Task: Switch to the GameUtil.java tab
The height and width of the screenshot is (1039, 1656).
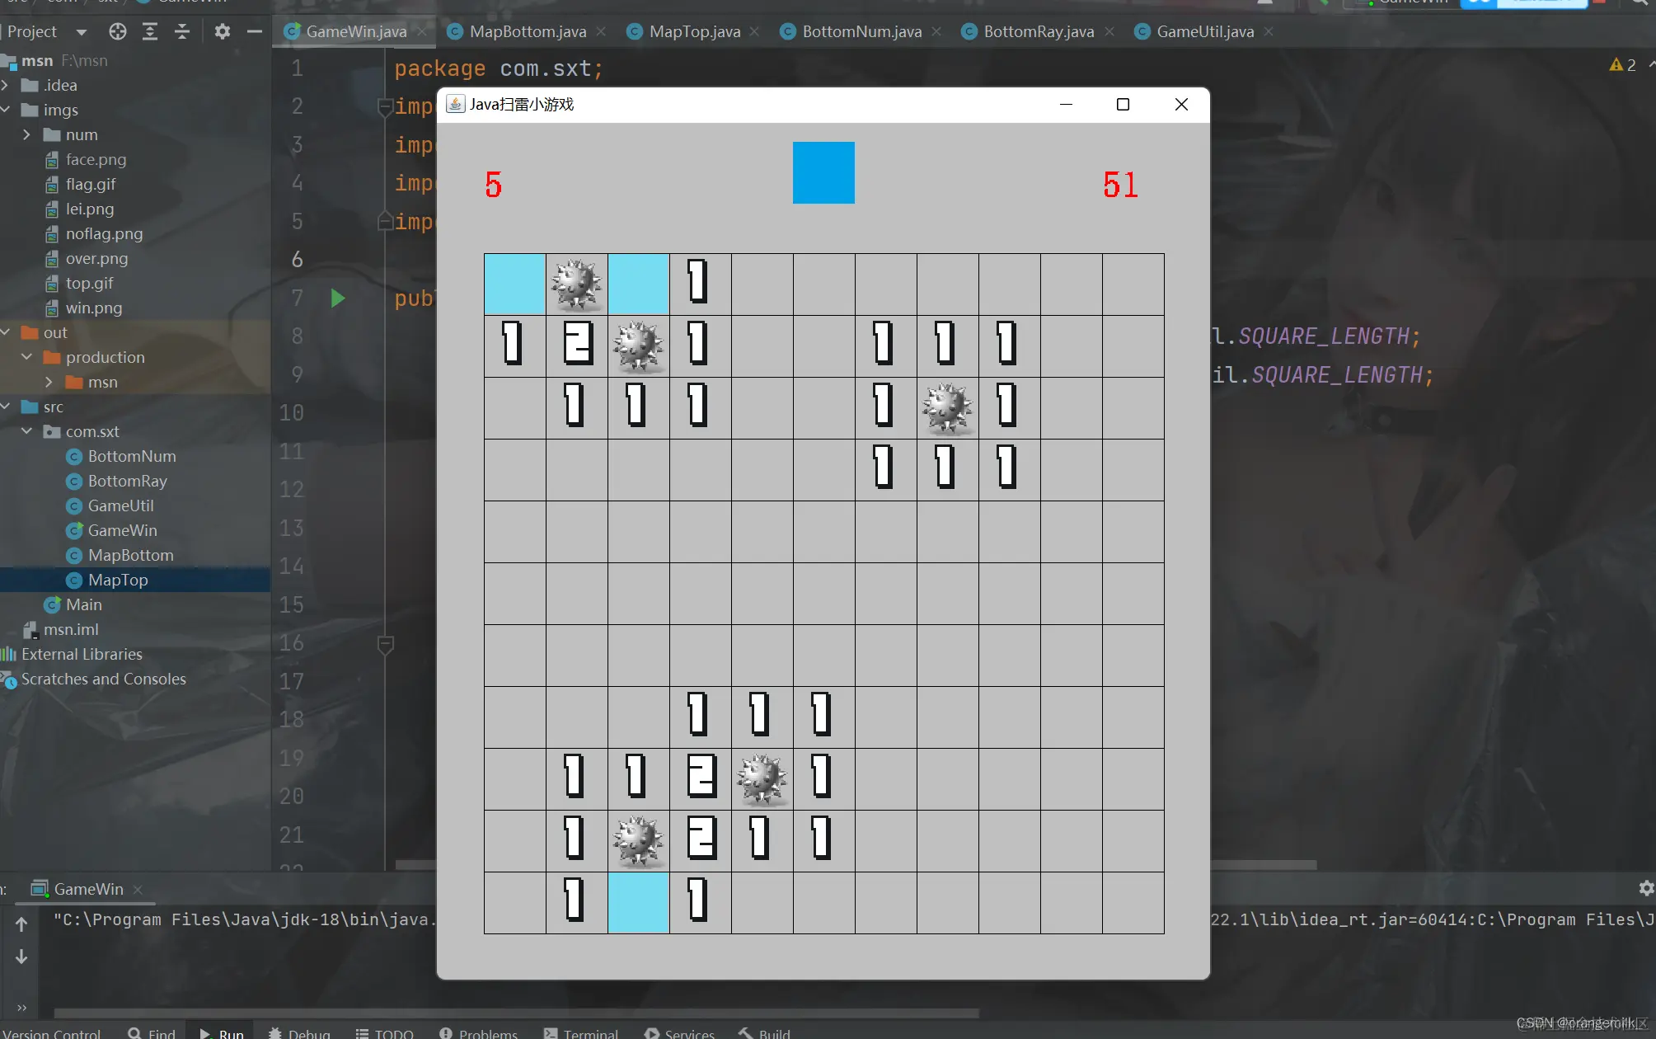Action: (x=1204, y=31)
